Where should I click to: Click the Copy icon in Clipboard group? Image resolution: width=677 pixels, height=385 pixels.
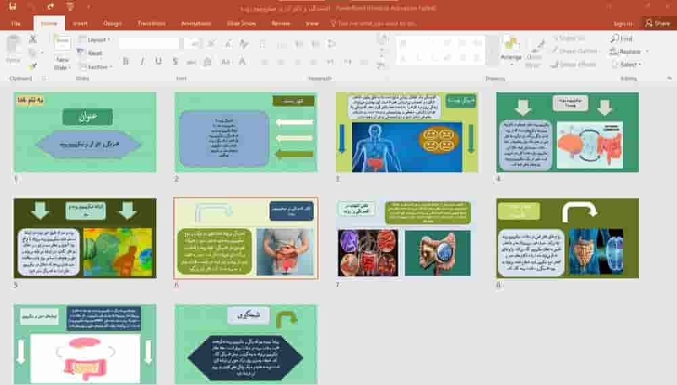coord(32,53)
